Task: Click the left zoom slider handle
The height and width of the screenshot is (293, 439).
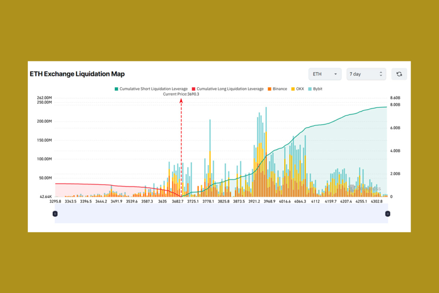Action: (x=55, y=214)
